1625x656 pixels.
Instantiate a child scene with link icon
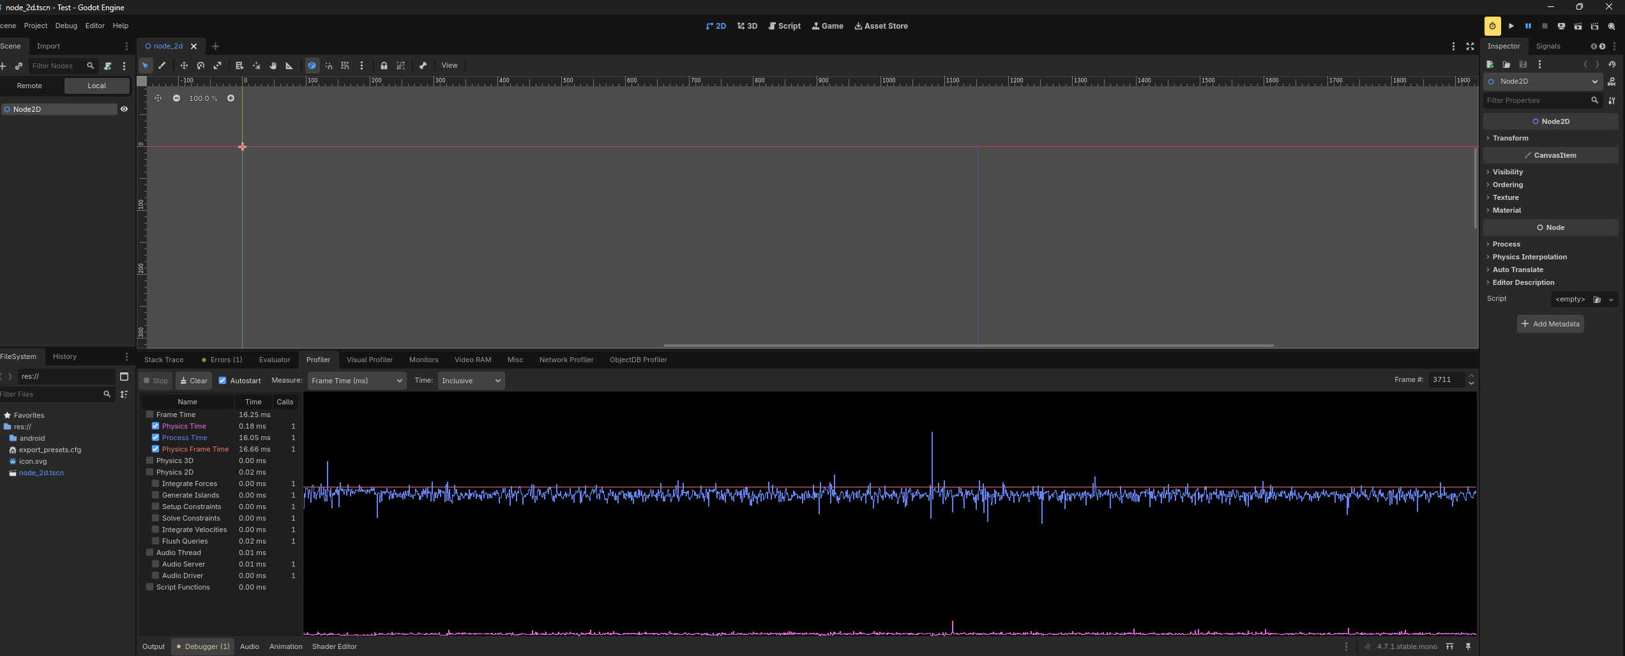(x=19, y=66)
